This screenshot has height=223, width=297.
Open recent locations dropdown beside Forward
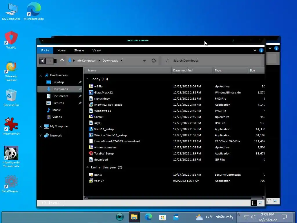(55, 61)
